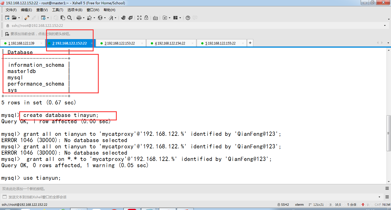The height and width of the screenshot is (210, 391).
Task: Expand the Properties icon dropdown arrow
Action: (48, 18)
